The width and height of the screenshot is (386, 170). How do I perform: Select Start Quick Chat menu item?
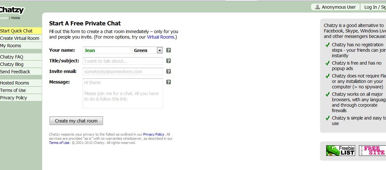click(x=21, y=31)
